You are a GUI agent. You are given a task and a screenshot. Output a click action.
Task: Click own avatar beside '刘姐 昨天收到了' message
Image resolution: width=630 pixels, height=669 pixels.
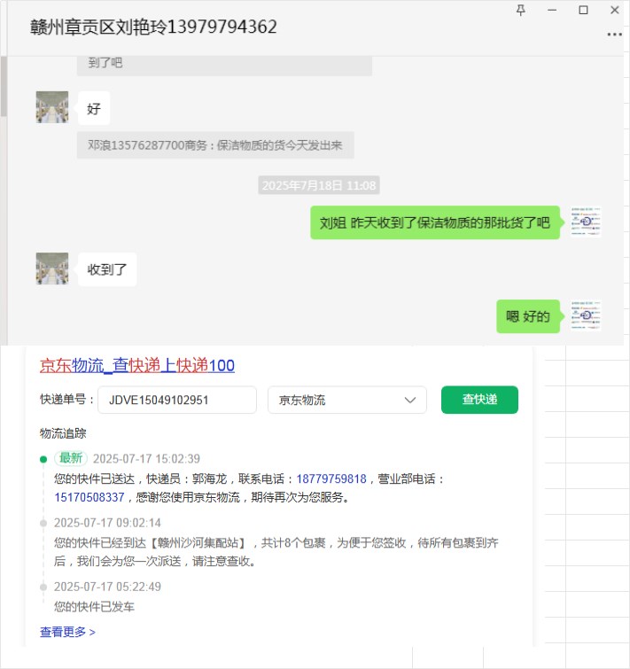point(586,222)
